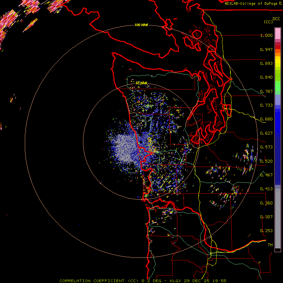Click the 0.787 color scale label

[266, 91]
